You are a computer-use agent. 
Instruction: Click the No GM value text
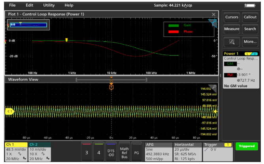tap(236, 86)
